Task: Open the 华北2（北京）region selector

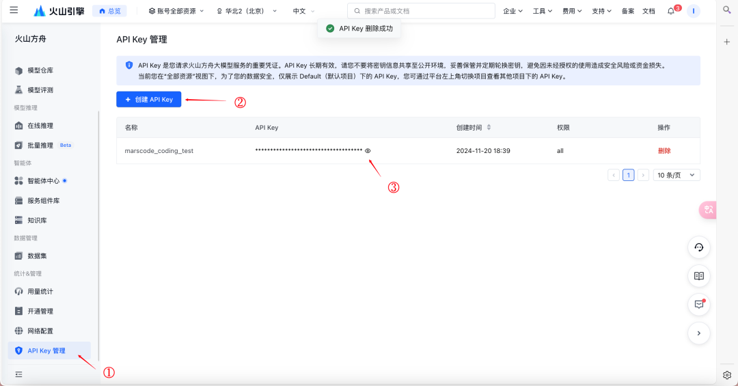Action: pos(247,11)
